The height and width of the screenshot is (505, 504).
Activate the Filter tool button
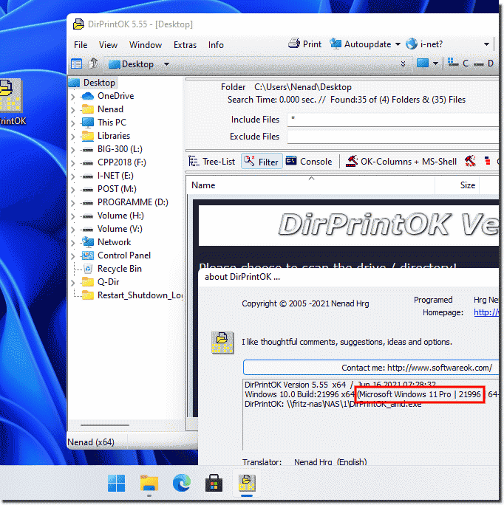pos(262,162)
